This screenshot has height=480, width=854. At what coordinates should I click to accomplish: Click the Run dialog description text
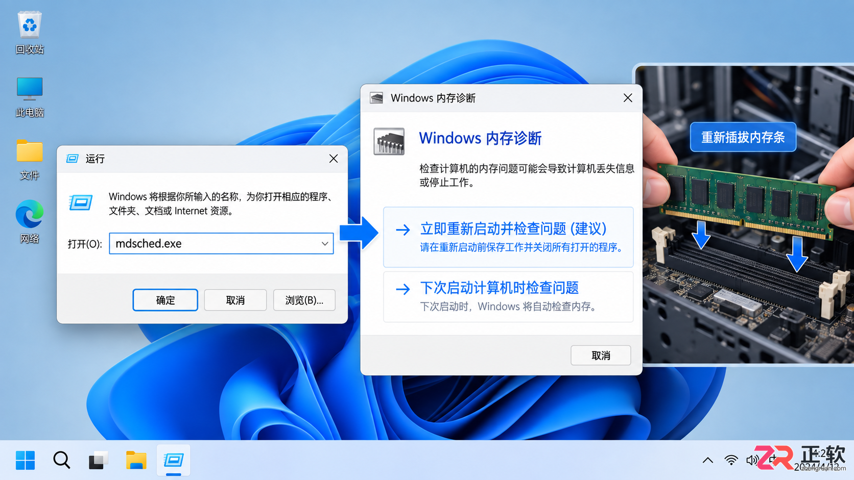pos(222,204)
